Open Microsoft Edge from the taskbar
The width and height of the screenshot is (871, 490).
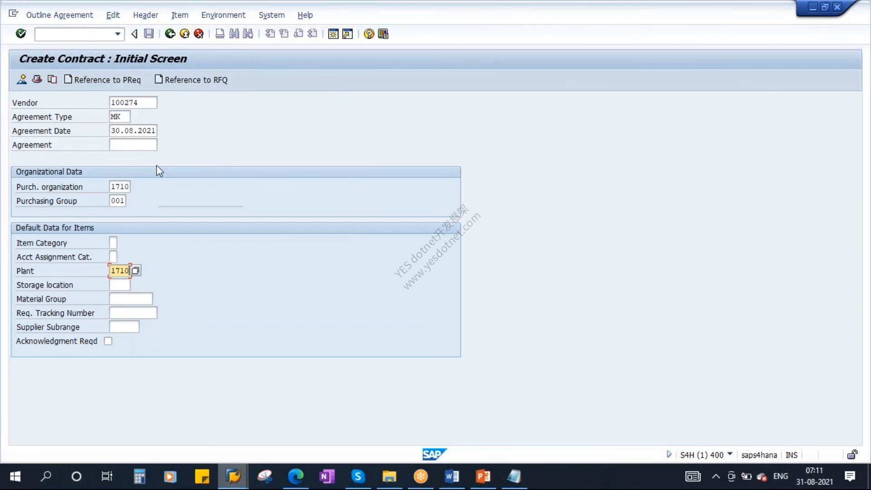click(296, 476)
